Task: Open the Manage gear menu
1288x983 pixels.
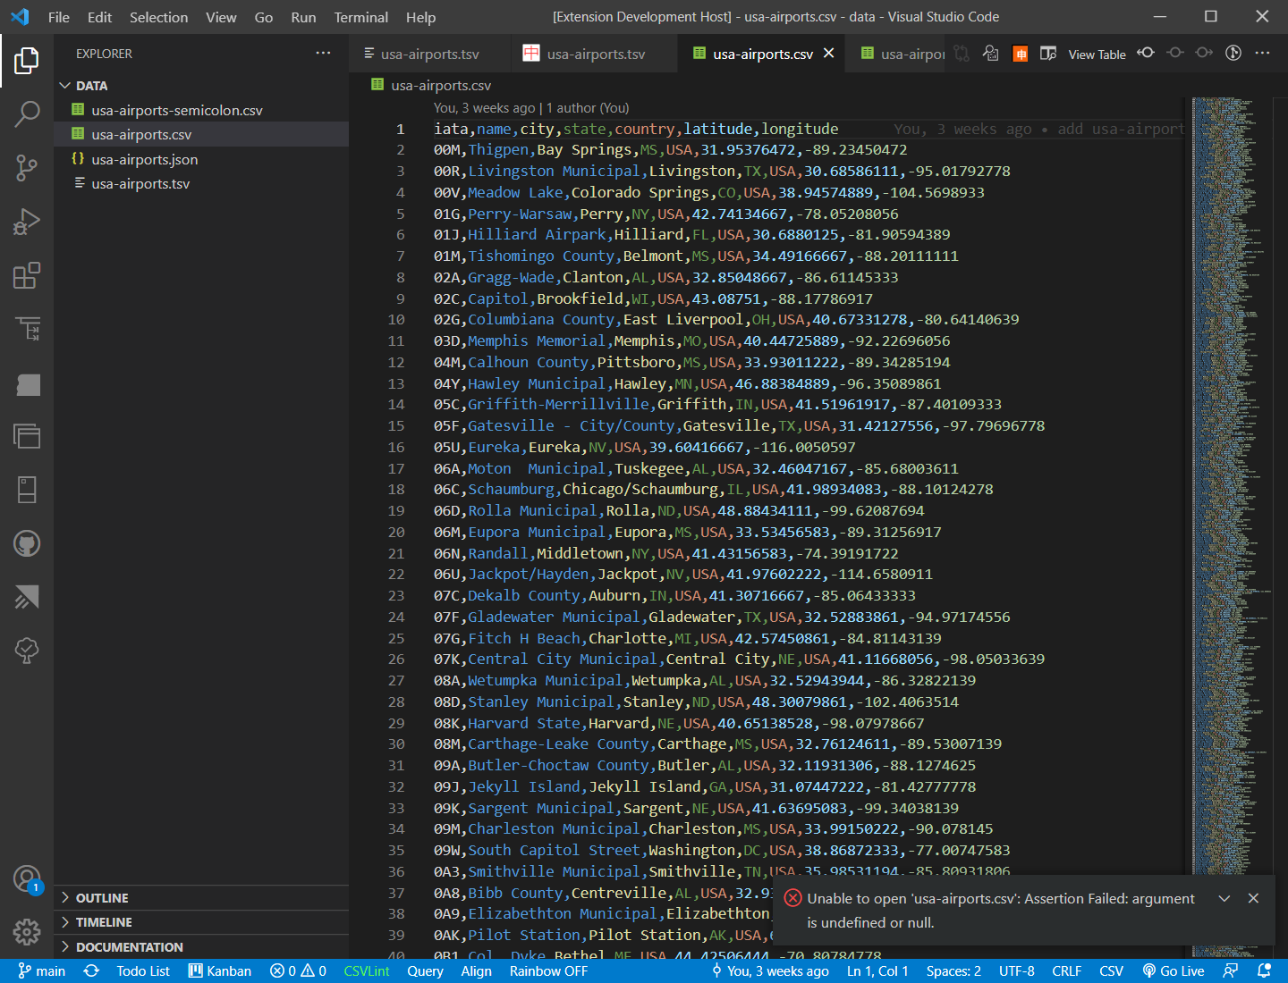Action: 27,932
